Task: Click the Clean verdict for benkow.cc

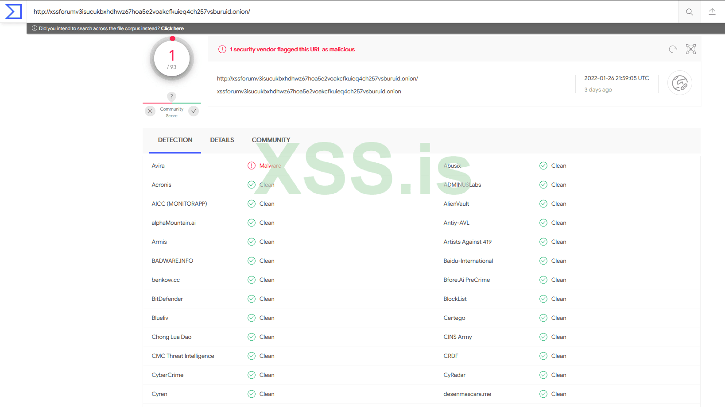Action: [267, 280]
